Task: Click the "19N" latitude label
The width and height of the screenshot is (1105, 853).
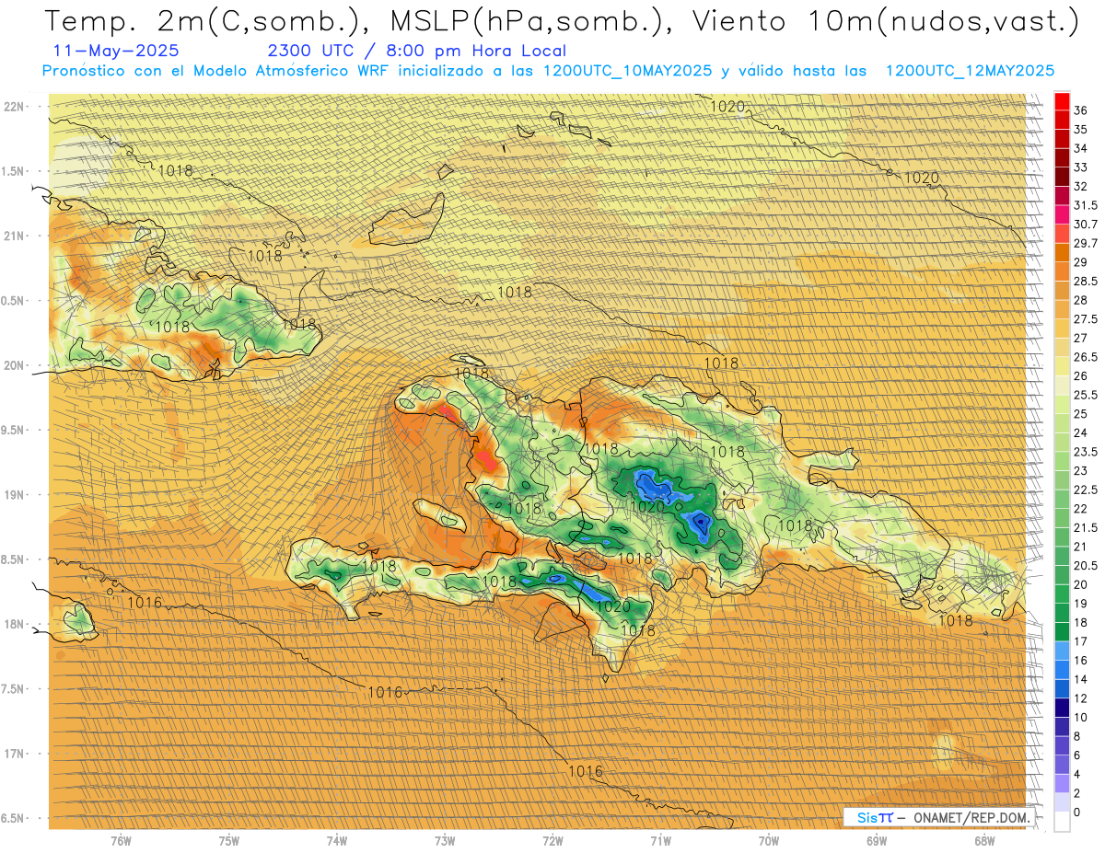Action: (x=15, y=494)
